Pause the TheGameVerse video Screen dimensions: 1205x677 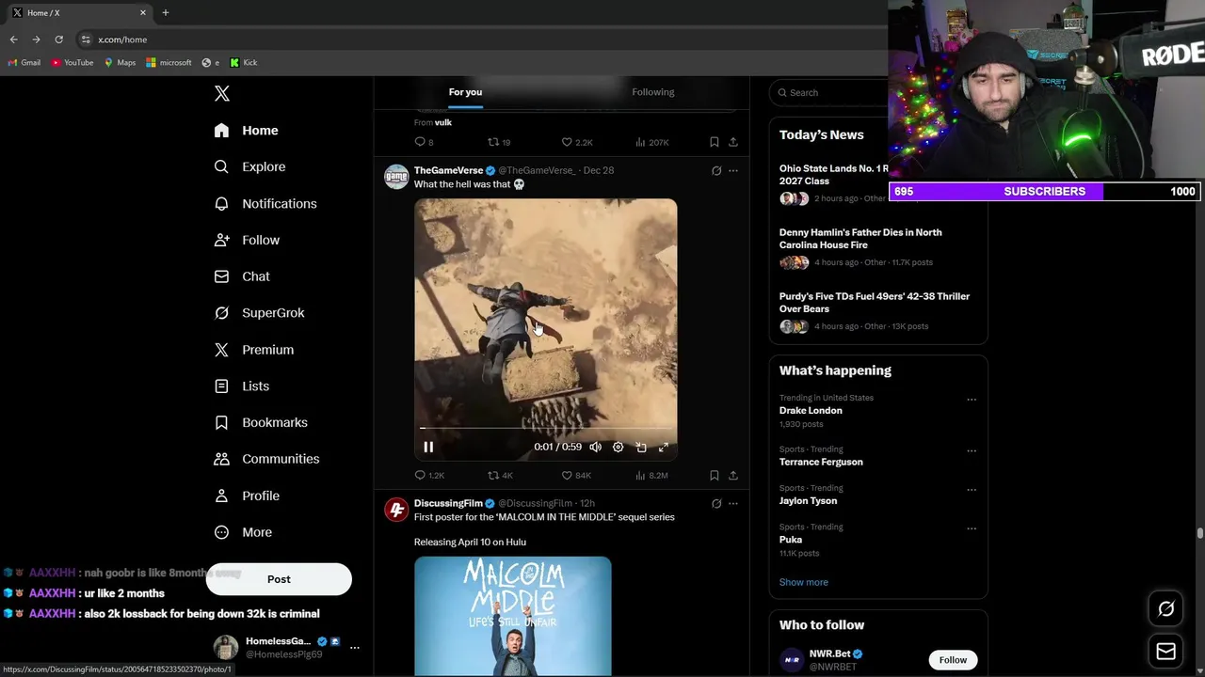[428, 448]
